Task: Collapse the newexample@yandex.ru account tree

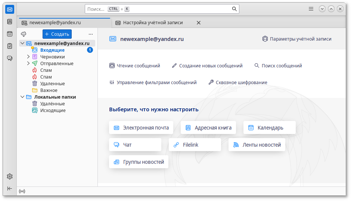Action: coord(22,43)
